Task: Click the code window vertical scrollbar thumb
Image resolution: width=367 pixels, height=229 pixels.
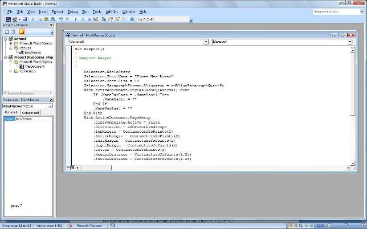Action: coord(353,84)
